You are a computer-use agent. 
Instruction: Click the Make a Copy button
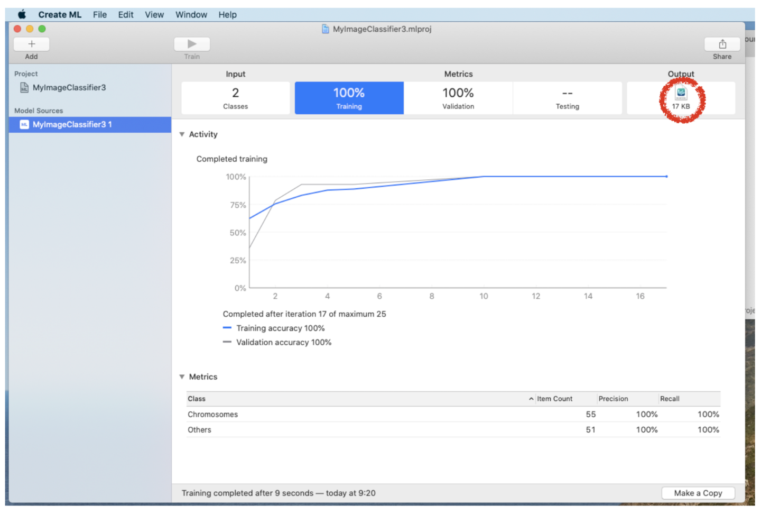pyautogui.click(x=698, y=493)
